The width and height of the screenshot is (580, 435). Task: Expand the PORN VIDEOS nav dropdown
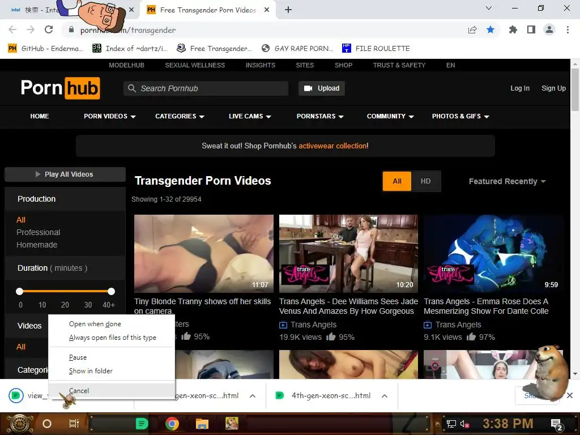pos(109,116)
